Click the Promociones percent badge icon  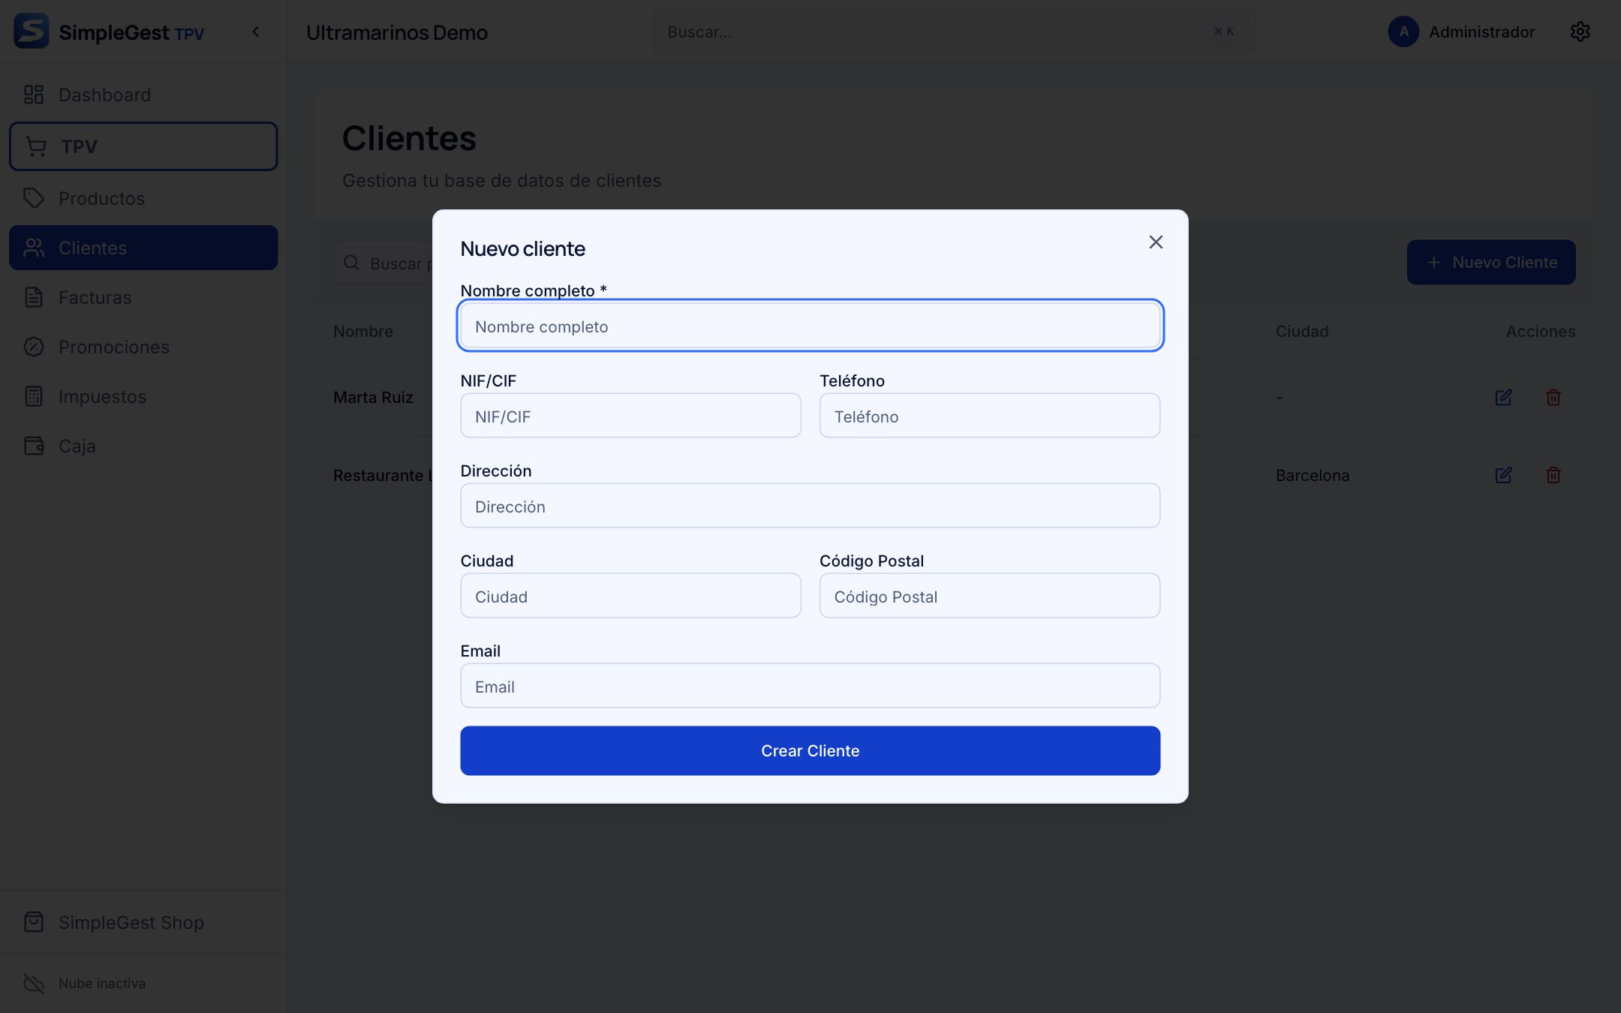[x=34, y=347]
